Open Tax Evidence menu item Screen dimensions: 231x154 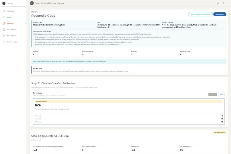pyautogui.click(x=11, y=30)
